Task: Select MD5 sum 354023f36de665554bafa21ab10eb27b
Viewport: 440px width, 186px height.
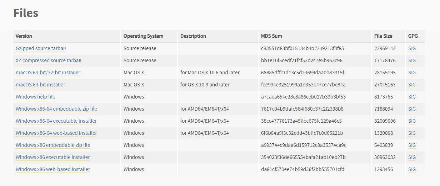Action: coord(303,157)
